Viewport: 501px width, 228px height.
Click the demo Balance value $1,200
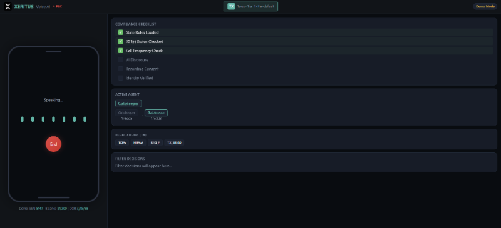[62, 209]
